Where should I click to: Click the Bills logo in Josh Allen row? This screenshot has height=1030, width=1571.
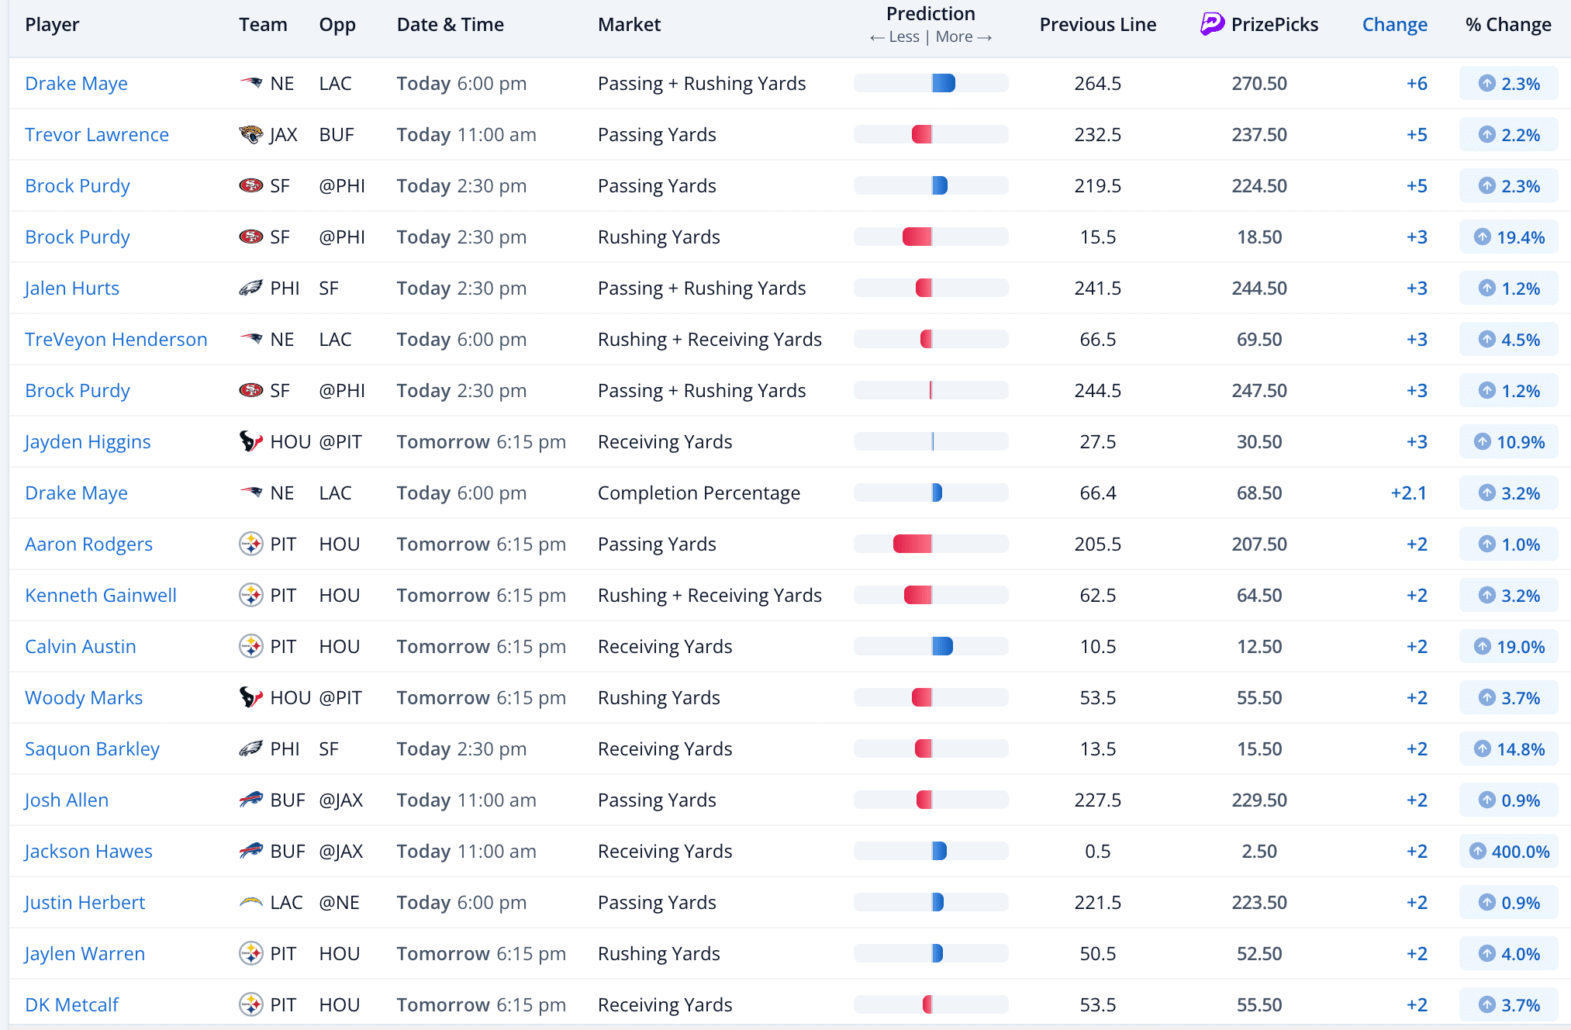click(250, 800)
